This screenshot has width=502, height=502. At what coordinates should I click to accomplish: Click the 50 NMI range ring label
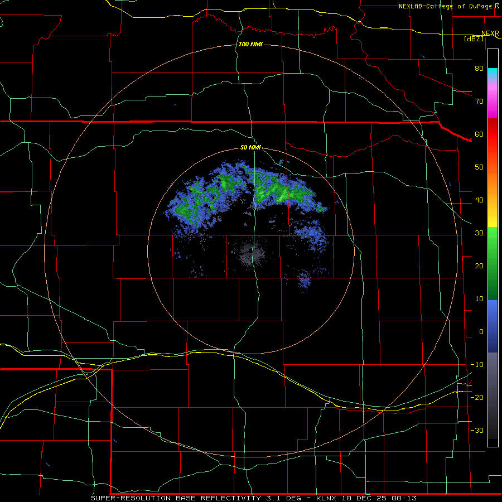250,147
